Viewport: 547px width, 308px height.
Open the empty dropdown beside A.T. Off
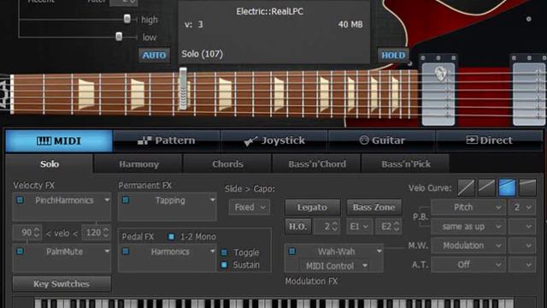(522, 264)
